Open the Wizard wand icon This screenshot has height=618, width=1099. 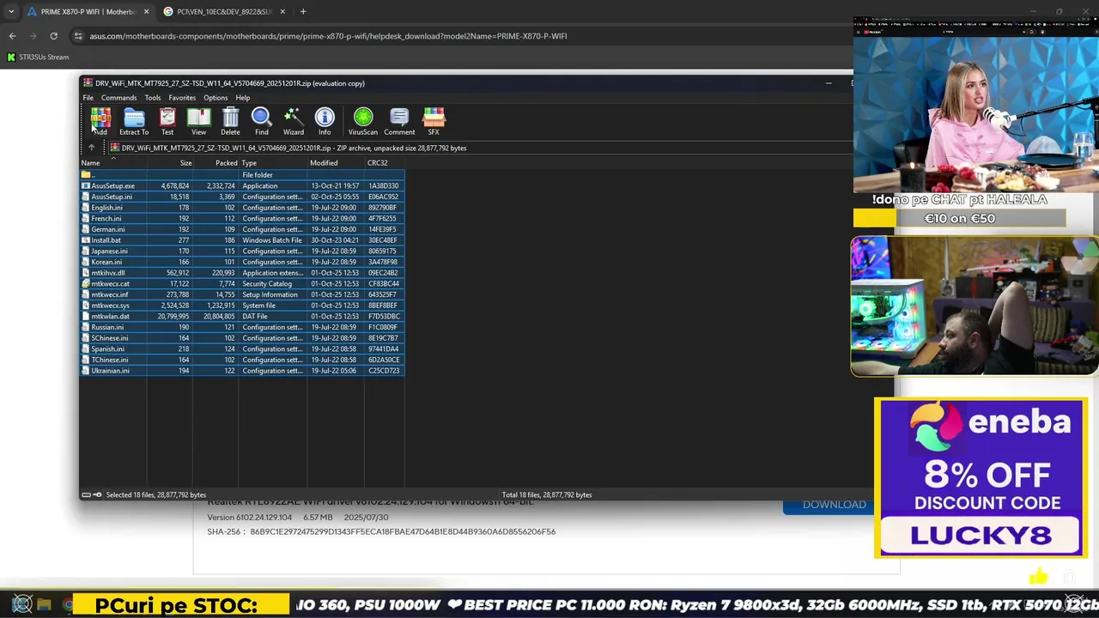point(294,121)
